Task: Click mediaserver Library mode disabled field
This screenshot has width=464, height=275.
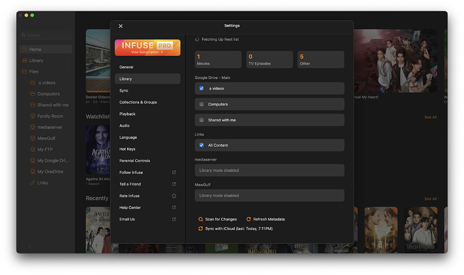Action: point(269,170)
